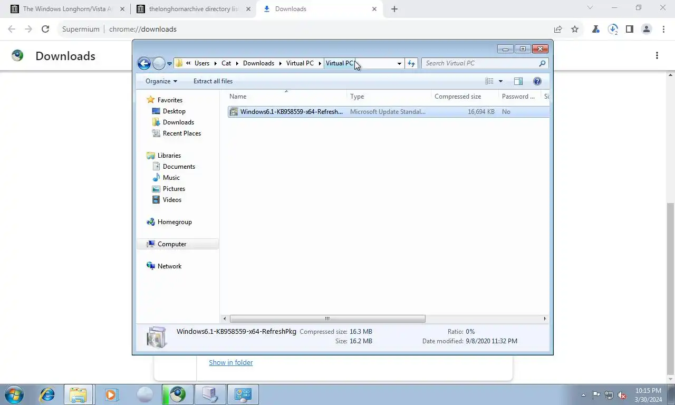Click the horizontal scrollbar left arrow

[x=225, y=319]
